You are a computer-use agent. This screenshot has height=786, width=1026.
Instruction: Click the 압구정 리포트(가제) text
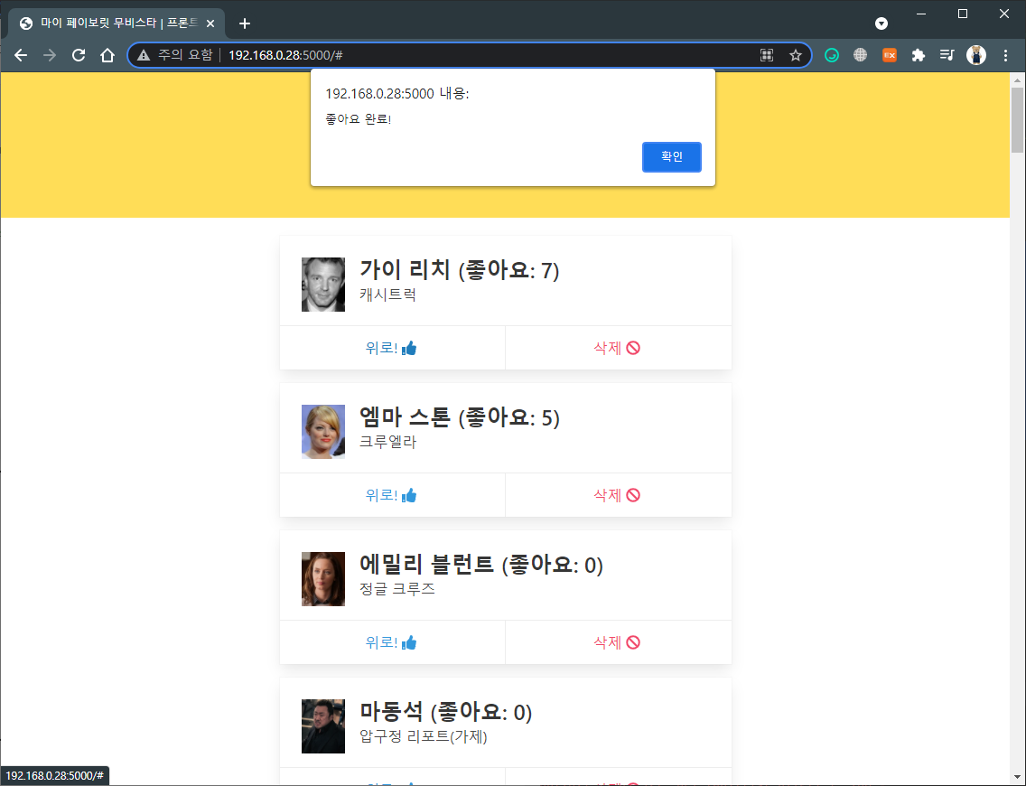[x=424, y=736]
